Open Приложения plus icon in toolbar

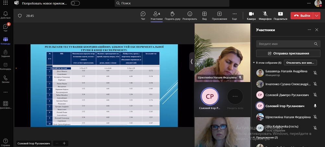pyautogui.click(x=219, y=14)
